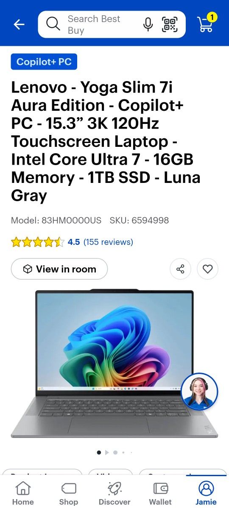This screenshot has width=229, height=508.
Task: Open the Shop tab
Action: coord(69,493)
